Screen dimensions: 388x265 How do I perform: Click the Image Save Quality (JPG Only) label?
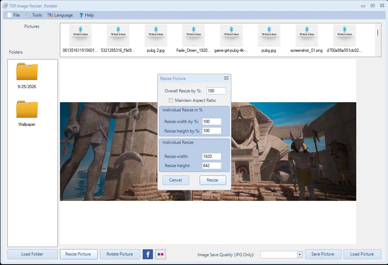pos(226,255)
